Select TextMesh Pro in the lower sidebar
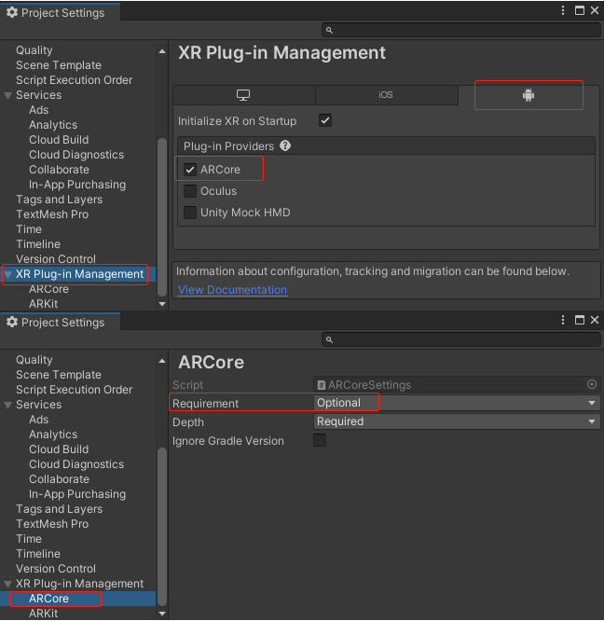The image size is (604, 621). point(52,524)
